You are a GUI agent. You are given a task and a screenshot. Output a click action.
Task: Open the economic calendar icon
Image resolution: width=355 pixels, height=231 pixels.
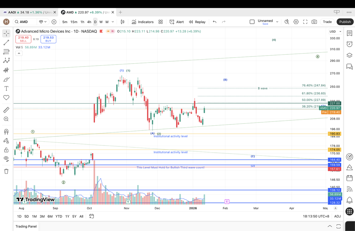point(350,178)
